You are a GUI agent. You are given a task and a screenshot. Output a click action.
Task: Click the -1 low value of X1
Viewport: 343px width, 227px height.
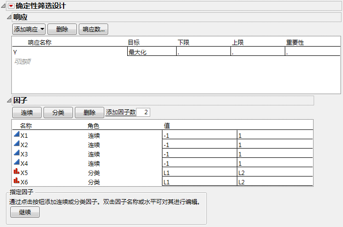click(200, 135)
